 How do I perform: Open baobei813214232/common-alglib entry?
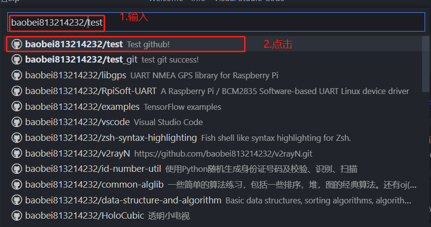[94, 184]
